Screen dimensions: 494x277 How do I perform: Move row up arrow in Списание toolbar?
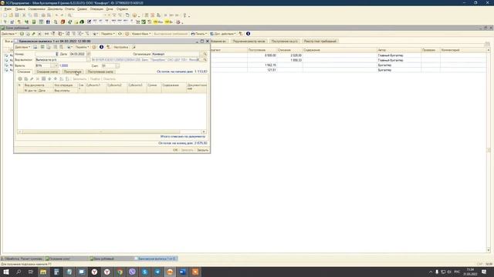(x=49, y=78)
